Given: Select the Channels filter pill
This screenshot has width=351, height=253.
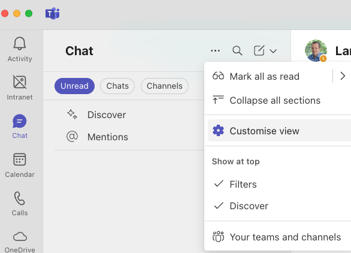Looking at the screenshot, I should point(165,86).
